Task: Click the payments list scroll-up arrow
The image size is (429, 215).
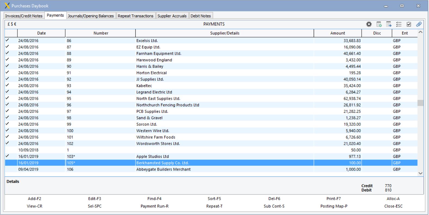Action: point(421,32)
